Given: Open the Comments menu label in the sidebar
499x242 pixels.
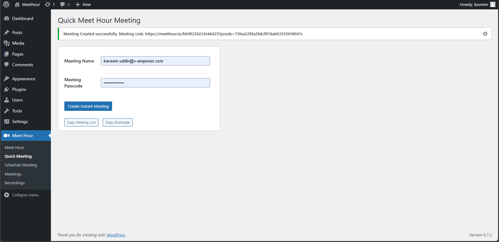Looking at the screenshot, I should (22, 65).
